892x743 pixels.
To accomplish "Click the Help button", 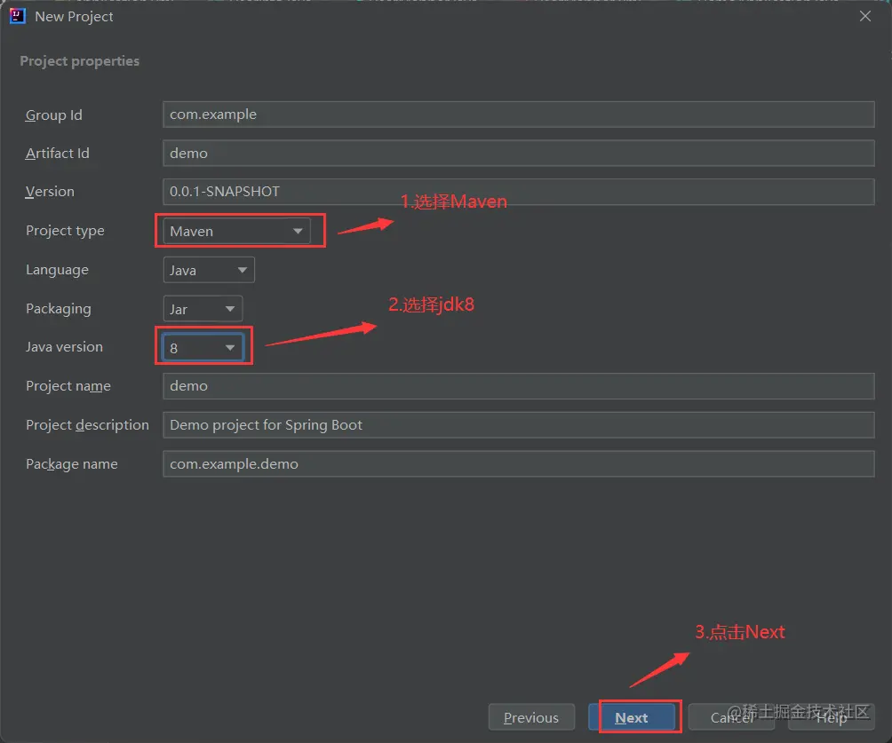I will point(832,717).
